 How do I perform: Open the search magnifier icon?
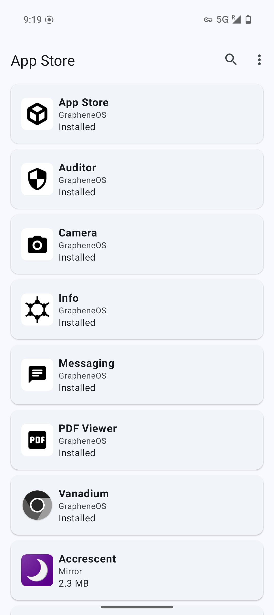coord(231,60)
